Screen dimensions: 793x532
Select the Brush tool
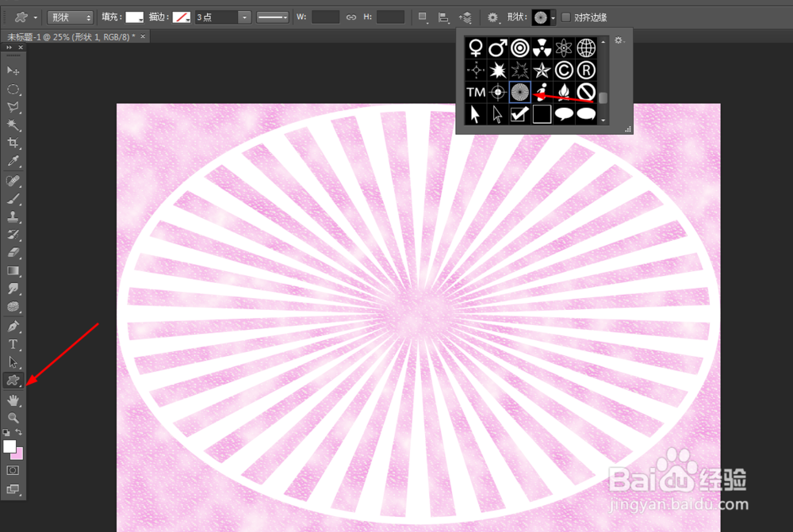(x=13, y=199)
